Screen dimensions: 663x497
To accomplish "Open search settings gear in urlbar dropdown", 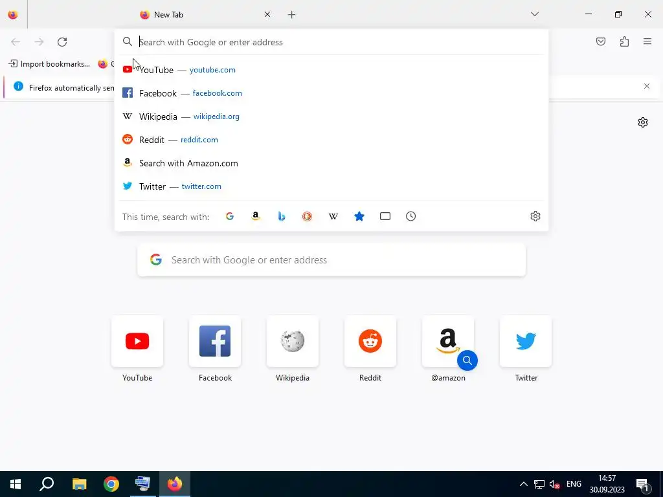I will (x=535, y=216).
